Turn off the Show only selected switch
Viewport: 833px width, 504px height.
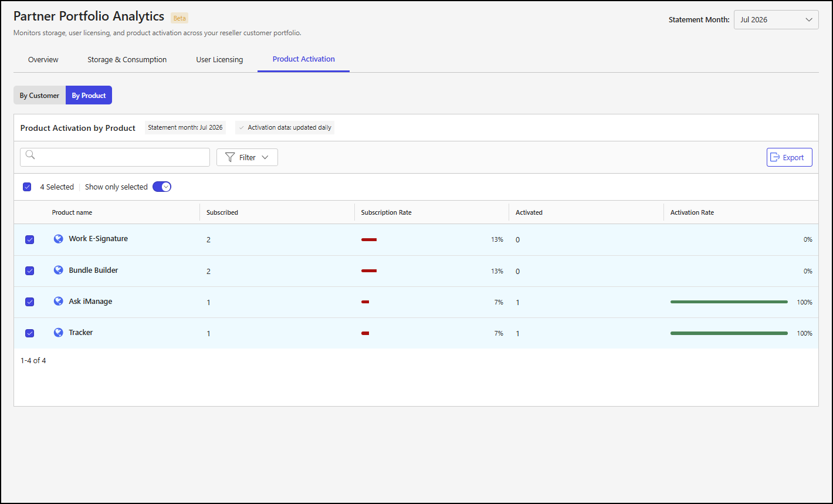[x=162, y=187]
